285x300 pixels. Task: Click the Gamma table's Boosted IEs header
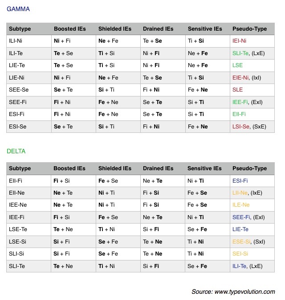(x=69, y=29)
